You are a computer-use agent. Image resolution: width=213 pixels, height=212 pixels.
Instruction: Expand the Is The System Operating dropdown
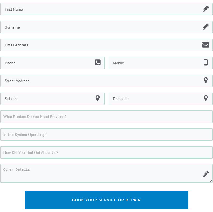click(106, 135)
